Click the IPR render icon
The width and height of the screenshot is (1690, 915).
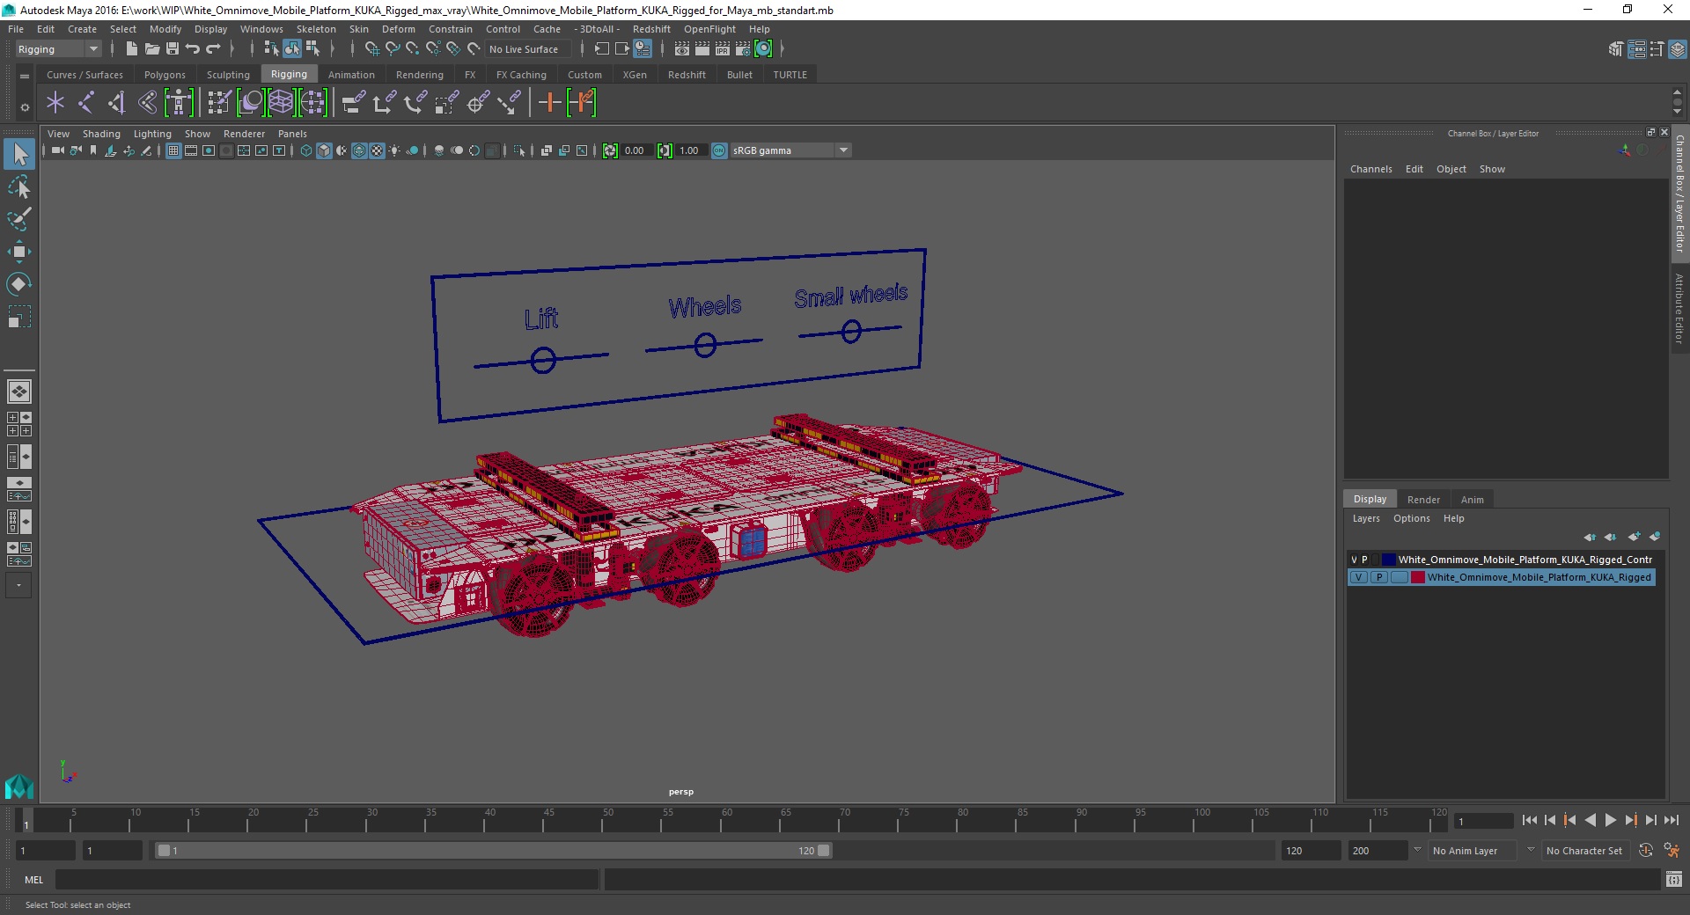(723, 49)
